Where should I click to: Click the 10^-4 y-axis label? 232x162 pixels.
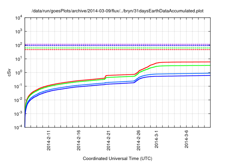click(x=18, y=127)
